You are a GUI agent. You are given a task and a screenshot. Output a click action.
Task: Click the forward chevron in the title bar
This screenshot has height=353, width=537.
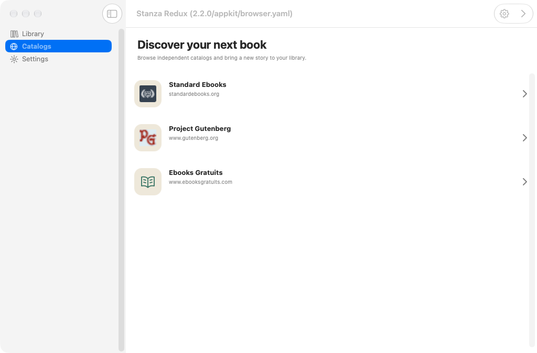pos(523,14)
